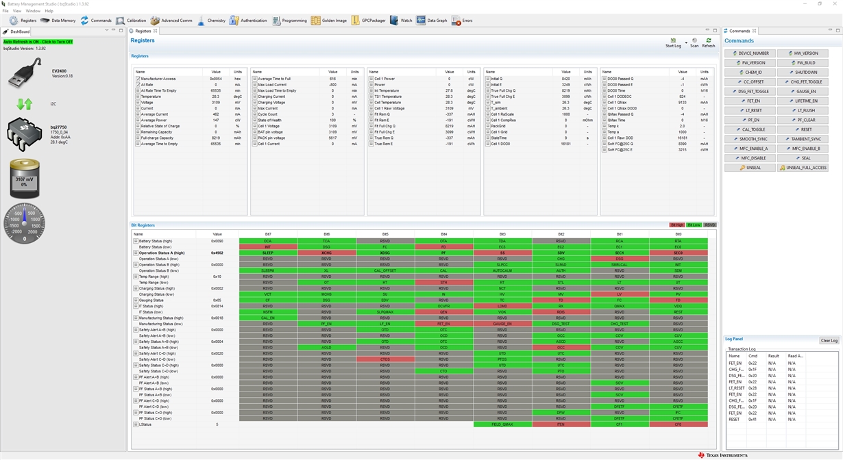Click Clear Log in Log Panel
This screenshot has height=460, width=843.
(829, 340)
